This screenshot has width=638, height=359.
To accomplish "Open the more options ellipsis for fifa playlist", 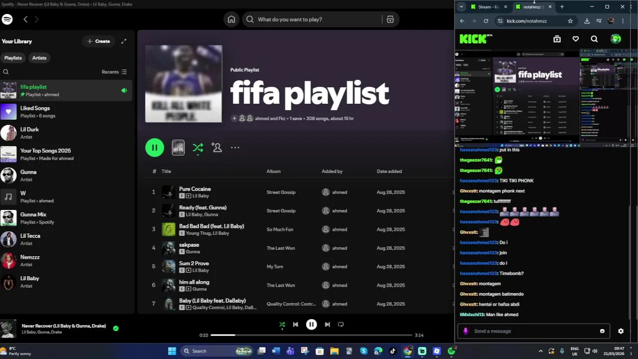I will pos(235,148).
